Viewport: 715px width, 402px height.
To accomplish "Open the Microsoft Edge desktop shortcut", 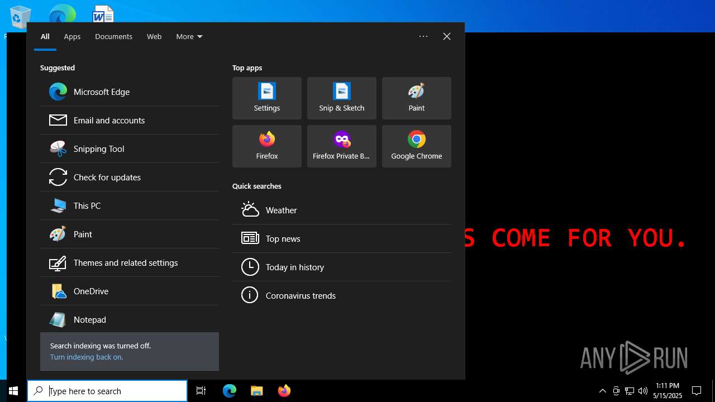I will 62,14.
